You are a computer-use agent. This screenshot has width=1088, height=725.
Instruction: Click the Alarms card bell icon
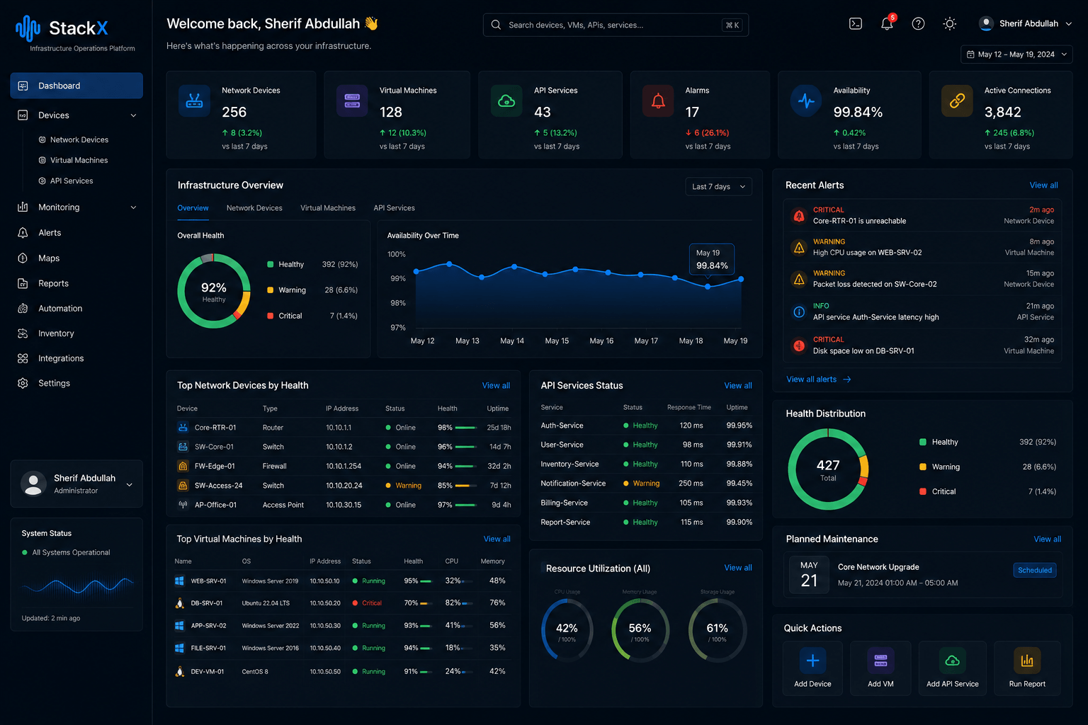[x=658, y=101]
